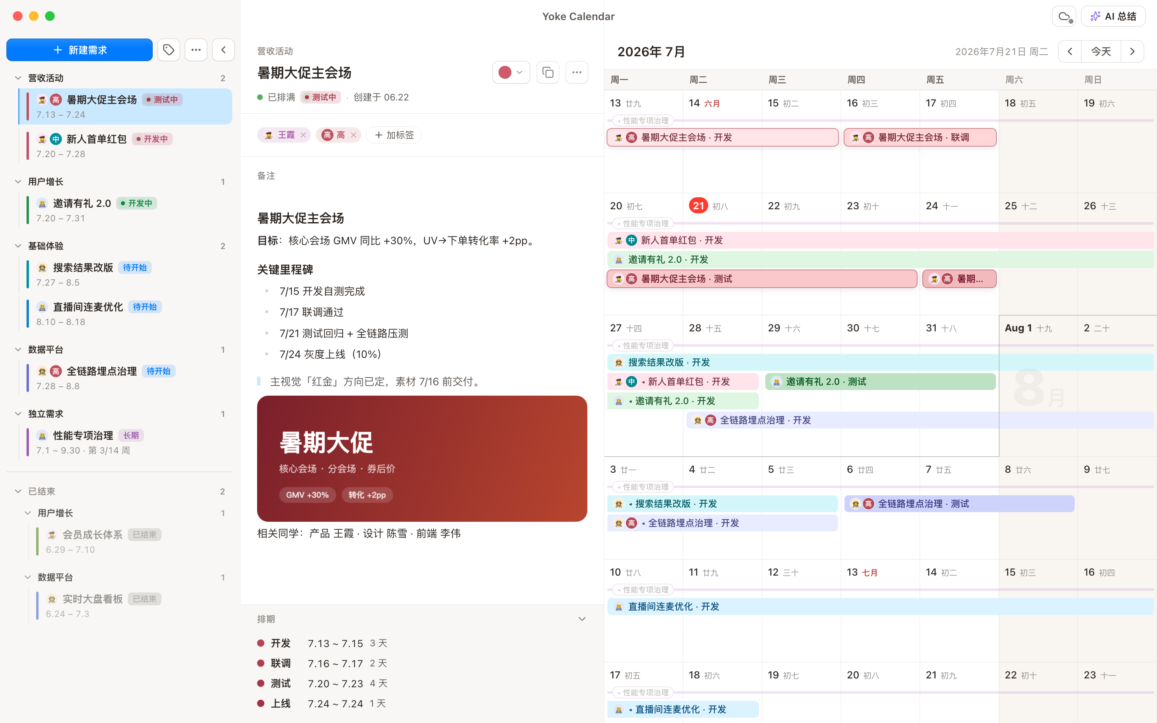Open the sidebar more options menu
This screenshot has width=1157, height=723.
(x=196, y=50)
